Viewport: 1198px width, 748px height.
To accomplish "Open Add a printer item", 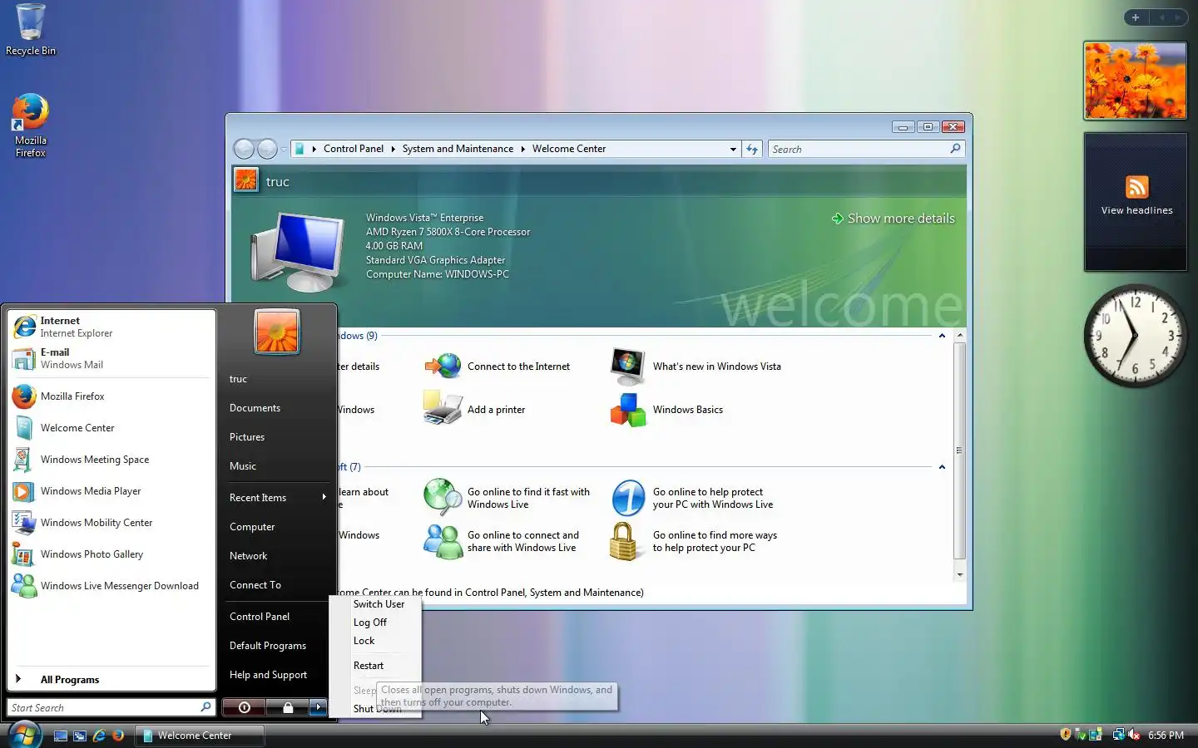I will [474, 410].
